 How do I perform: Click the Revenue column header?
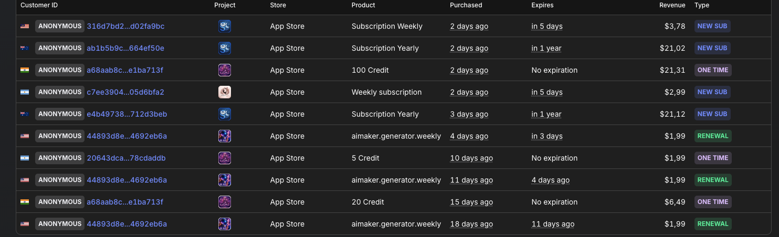coord(672,5)
